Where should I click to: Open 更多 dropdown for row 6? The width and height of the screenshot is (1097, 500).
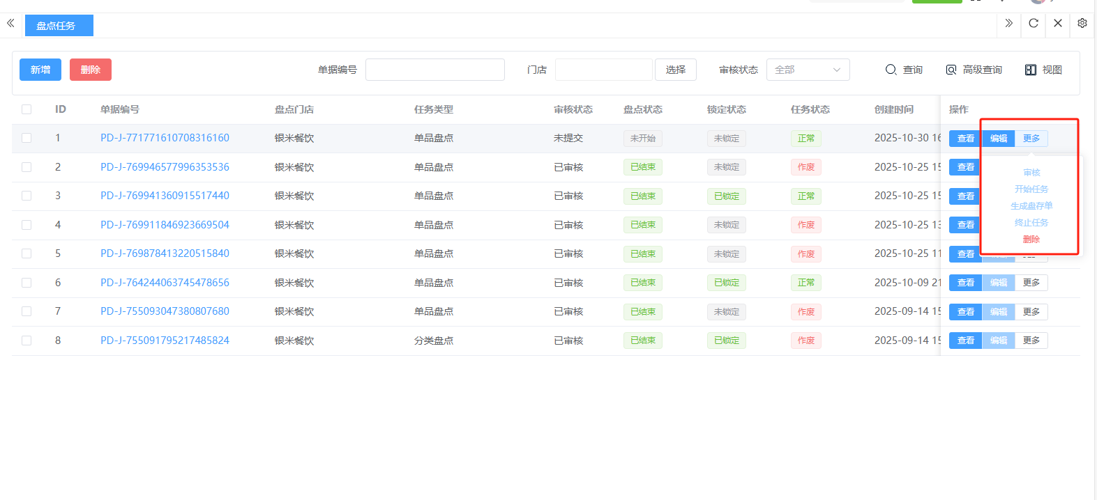pyautogui.click(x=1031, y=283)
